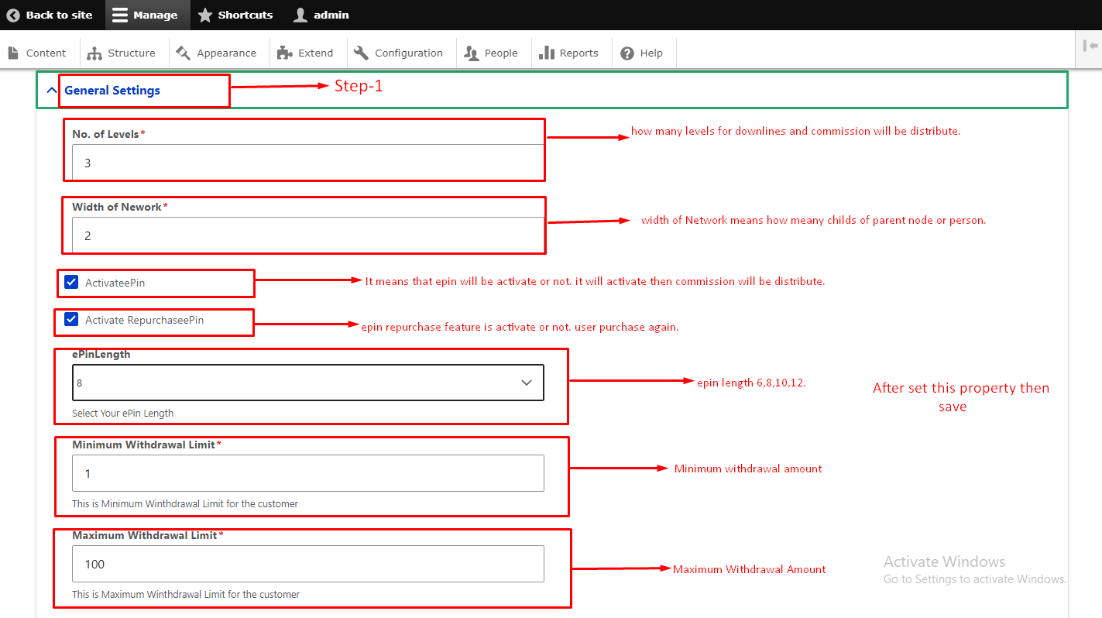Open the ePinLength dropdown
1102x618 pixels.
(307, 383)
